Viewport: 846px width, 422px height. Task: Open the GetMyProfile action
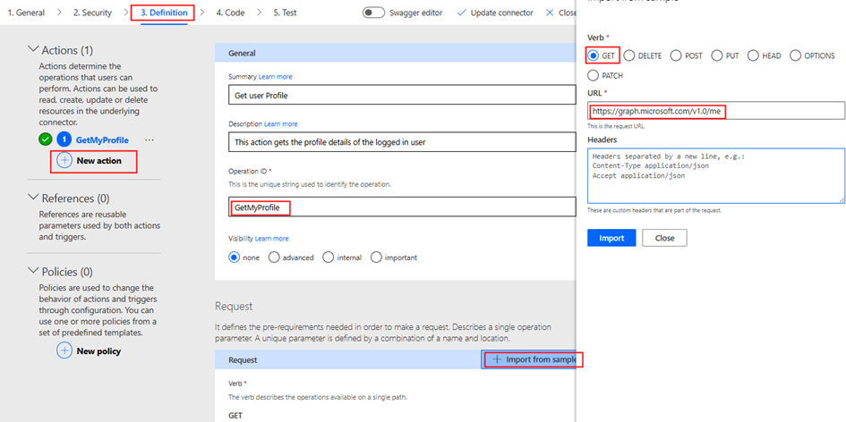point(102,140)
